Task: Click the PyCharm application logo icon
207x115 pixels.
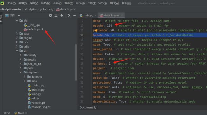Action: (x=2, y=3)
